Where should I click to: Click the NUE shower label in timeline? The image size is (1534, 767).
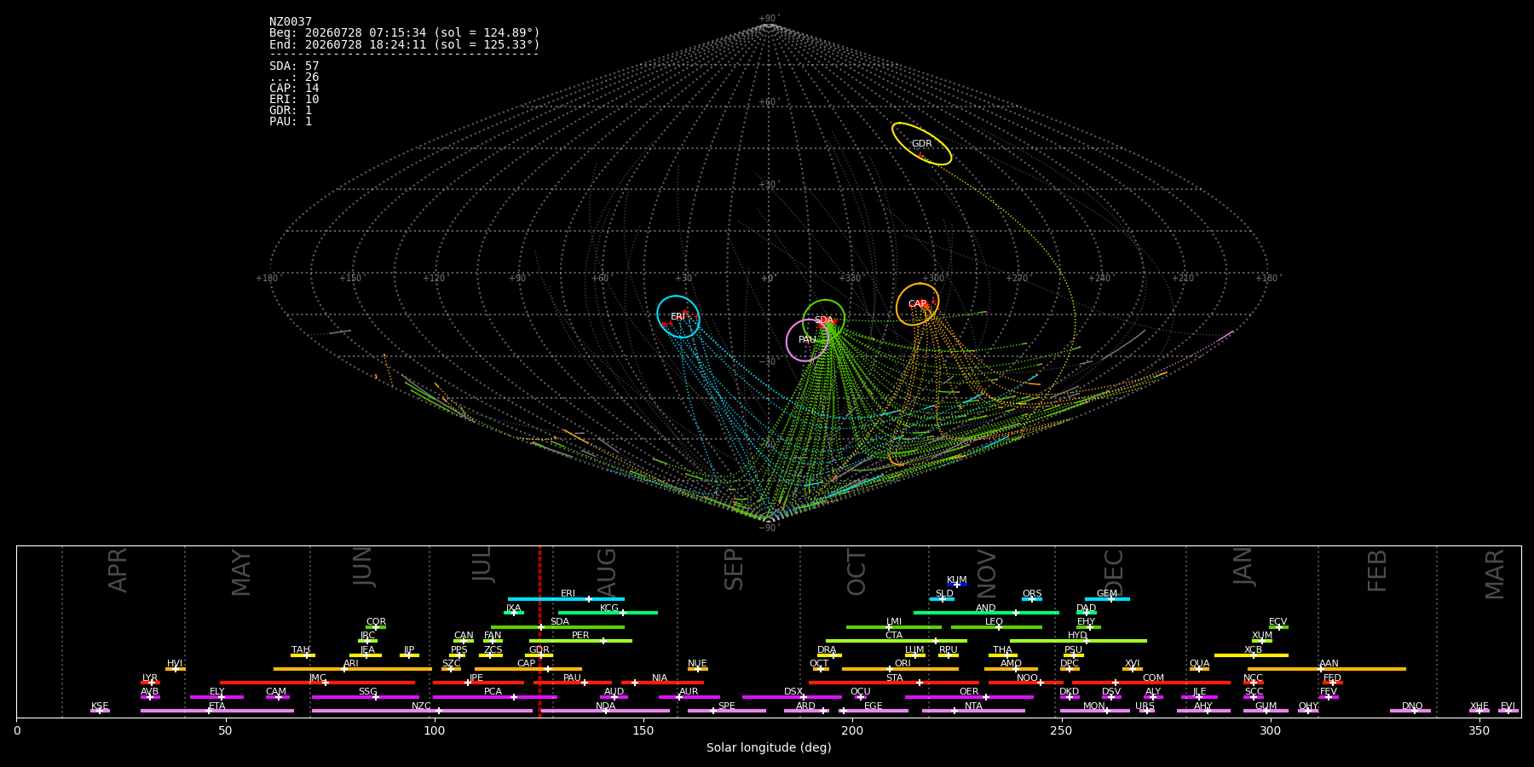click(698, 664)
